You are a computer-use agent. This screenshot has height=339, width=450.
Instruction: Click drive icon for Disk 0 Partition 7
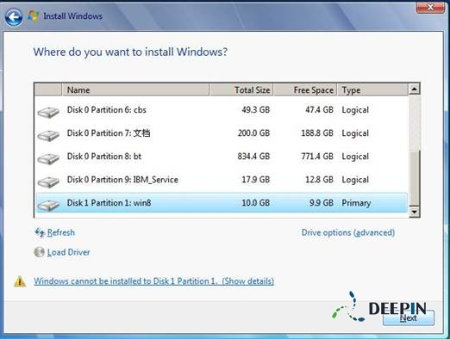click(x=48, y=135)
